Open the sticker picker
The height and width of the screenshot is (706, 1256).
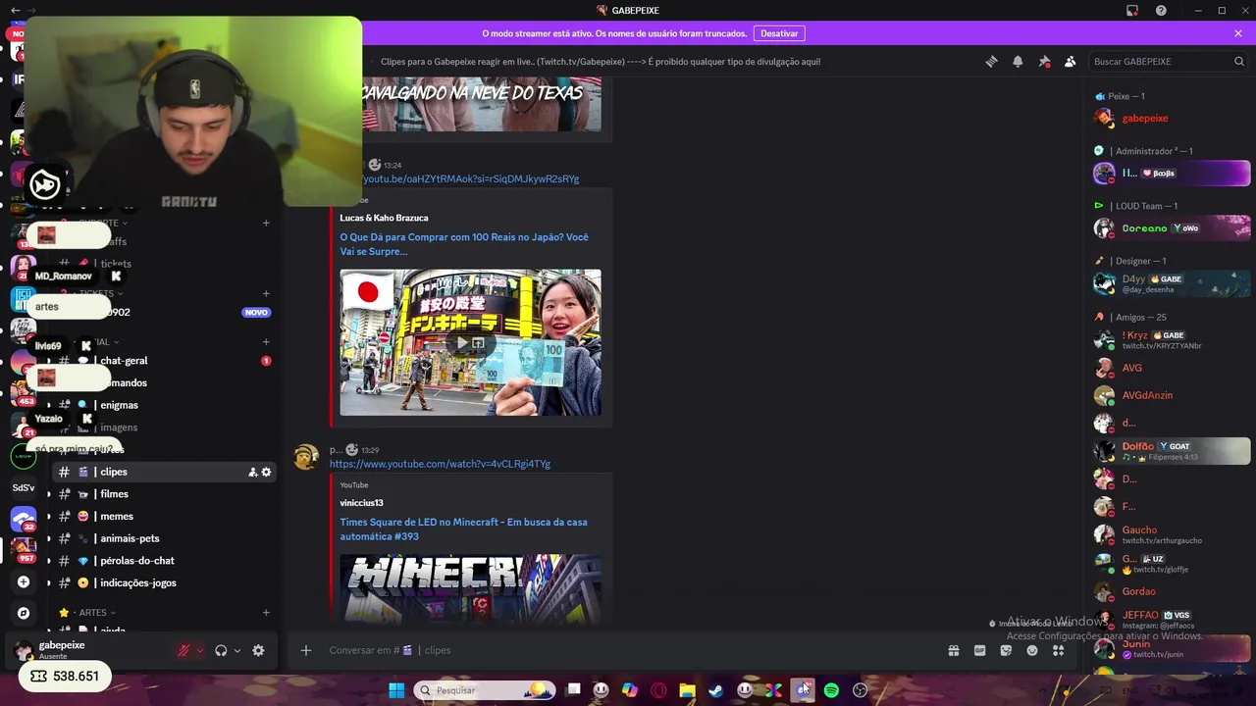(x=1006, y=650)
